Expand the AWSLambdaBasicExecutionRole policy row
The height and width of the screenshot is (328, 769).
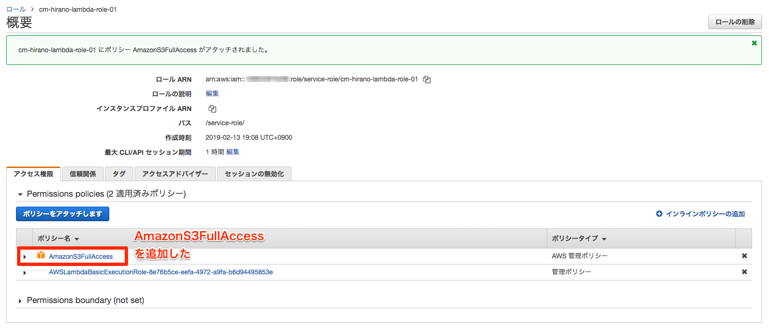click(x=24, y=273)
